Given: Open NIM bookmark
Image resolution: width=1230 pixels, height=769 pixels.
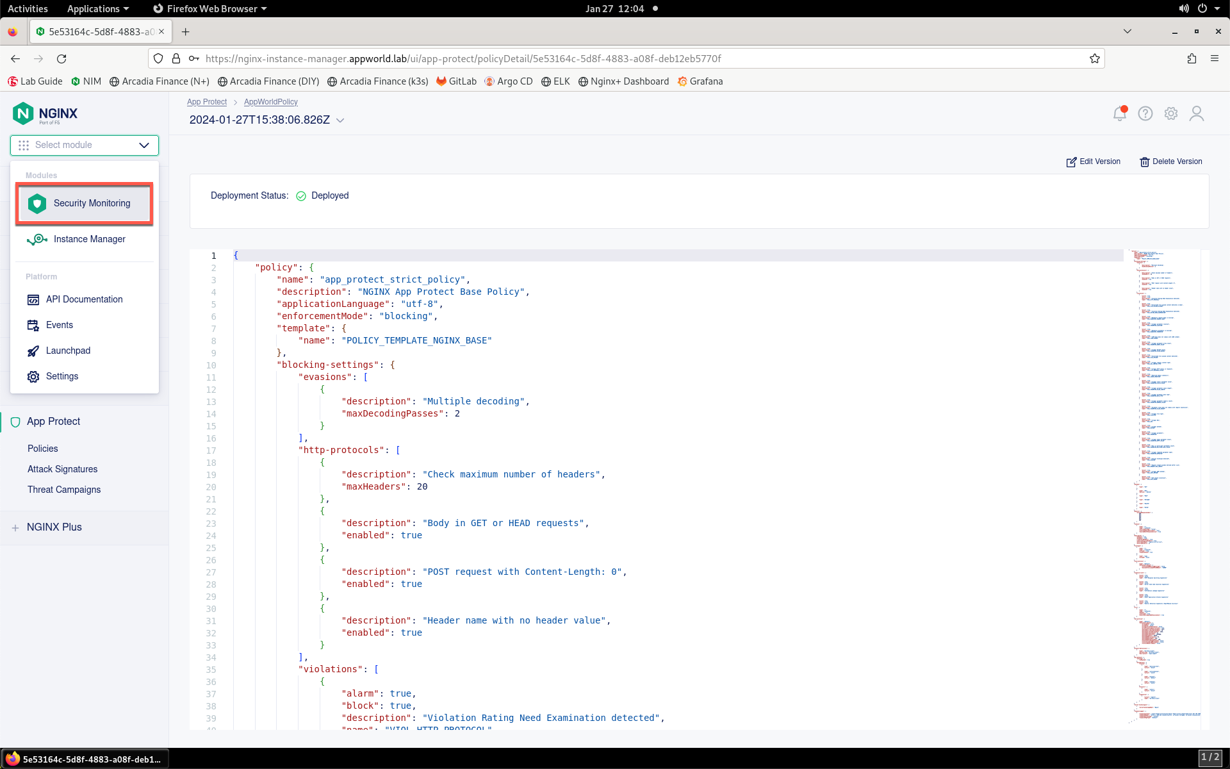Looking at the screenshot, I should click(86, 81).
